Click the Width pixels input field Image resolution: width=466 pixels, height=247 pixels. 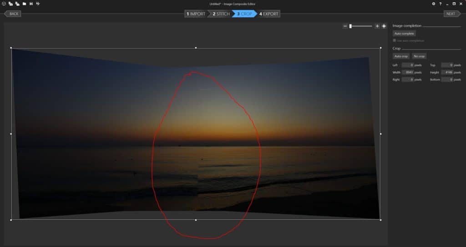pyautogui.click(x=407, y=72)
